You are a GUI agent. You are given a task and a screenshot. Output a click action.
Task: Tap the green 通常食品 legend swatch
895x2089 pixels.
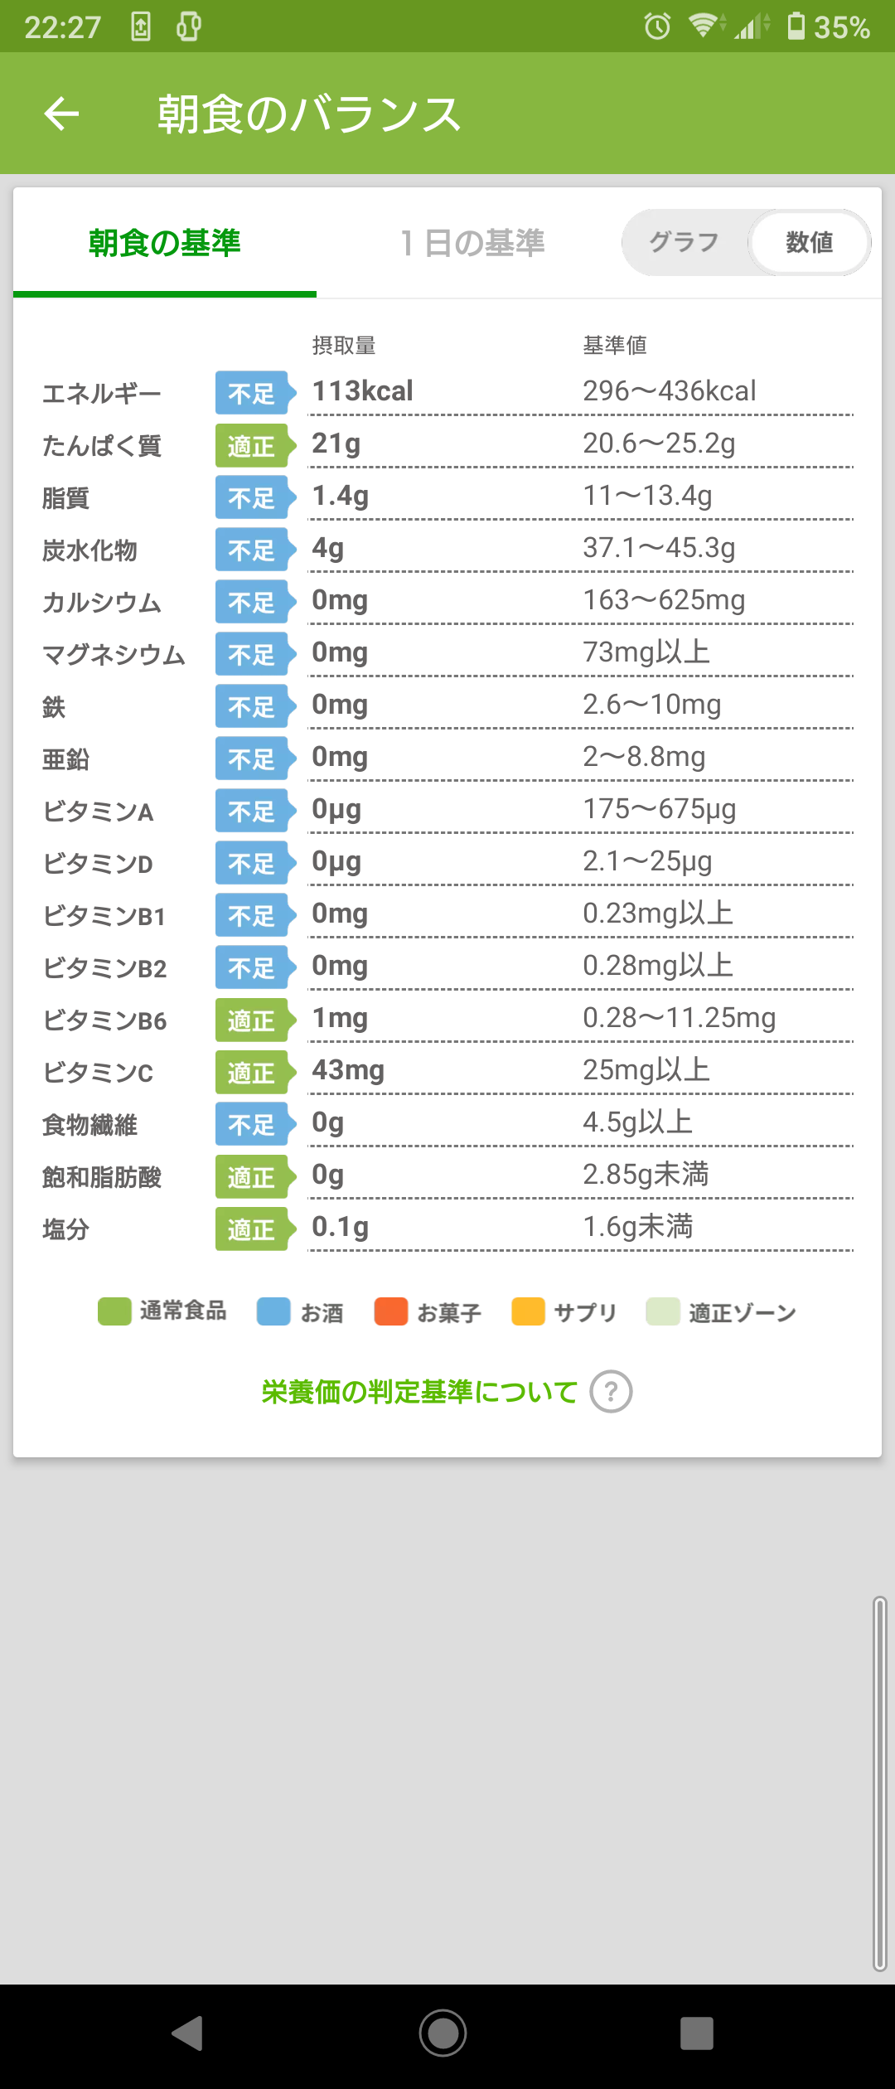click(x=114, y=1311)
